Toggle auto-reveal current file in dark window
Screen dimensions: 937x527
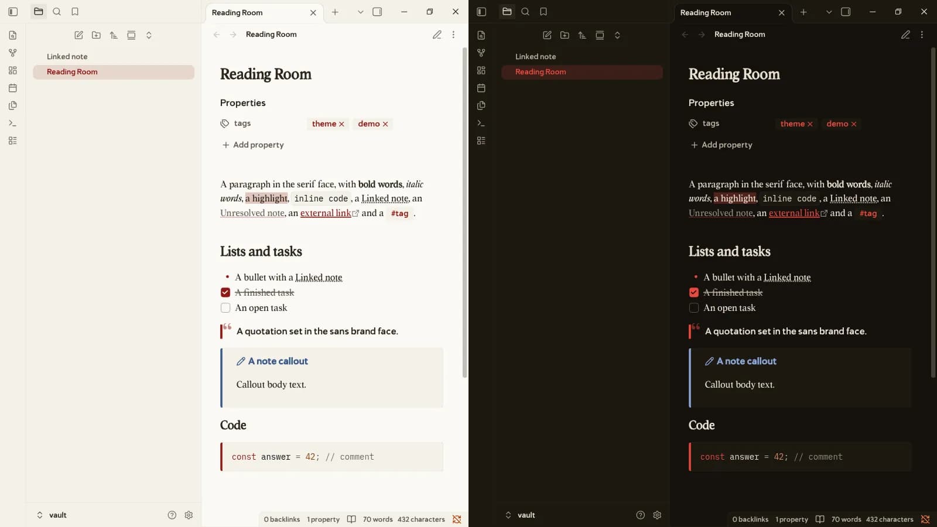(600, 35)
